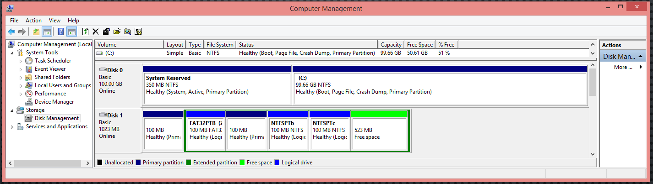The height and width of the screenshot is (184, 653).
Task: Click the Device Manager icon in tree
Action: coord(29,102)
